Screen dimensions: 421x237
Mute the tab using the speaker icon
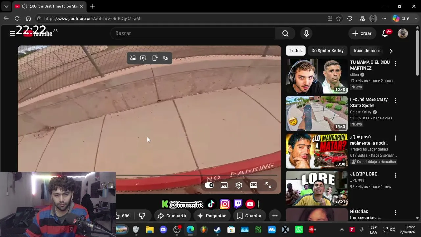click(24, 6)
